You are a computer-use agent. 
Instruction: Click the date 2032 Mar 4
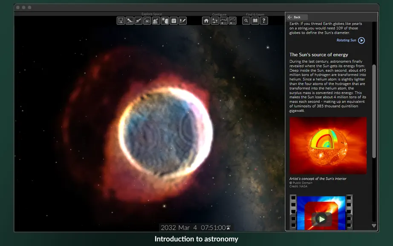179,228
